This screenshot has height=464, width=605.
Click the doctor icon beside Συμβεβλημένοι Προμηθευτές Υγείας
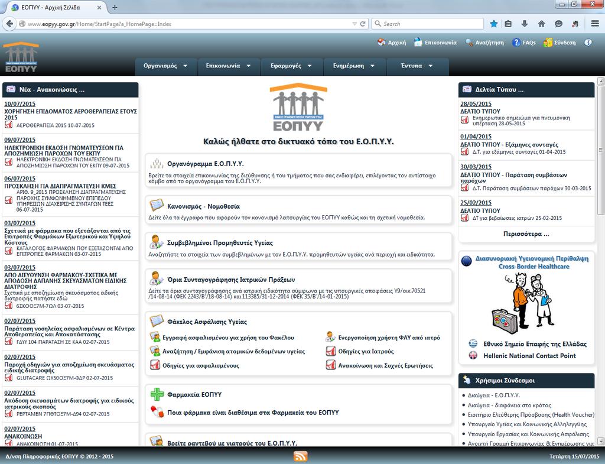156,242
